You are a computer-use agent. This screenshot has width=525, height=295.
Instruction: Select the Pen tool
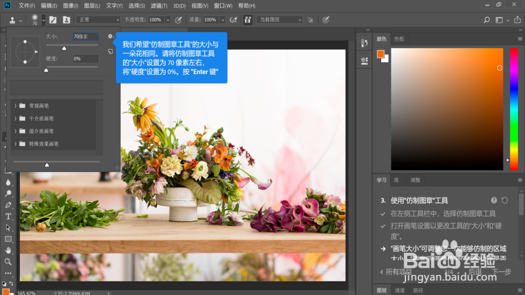(8, 205)
